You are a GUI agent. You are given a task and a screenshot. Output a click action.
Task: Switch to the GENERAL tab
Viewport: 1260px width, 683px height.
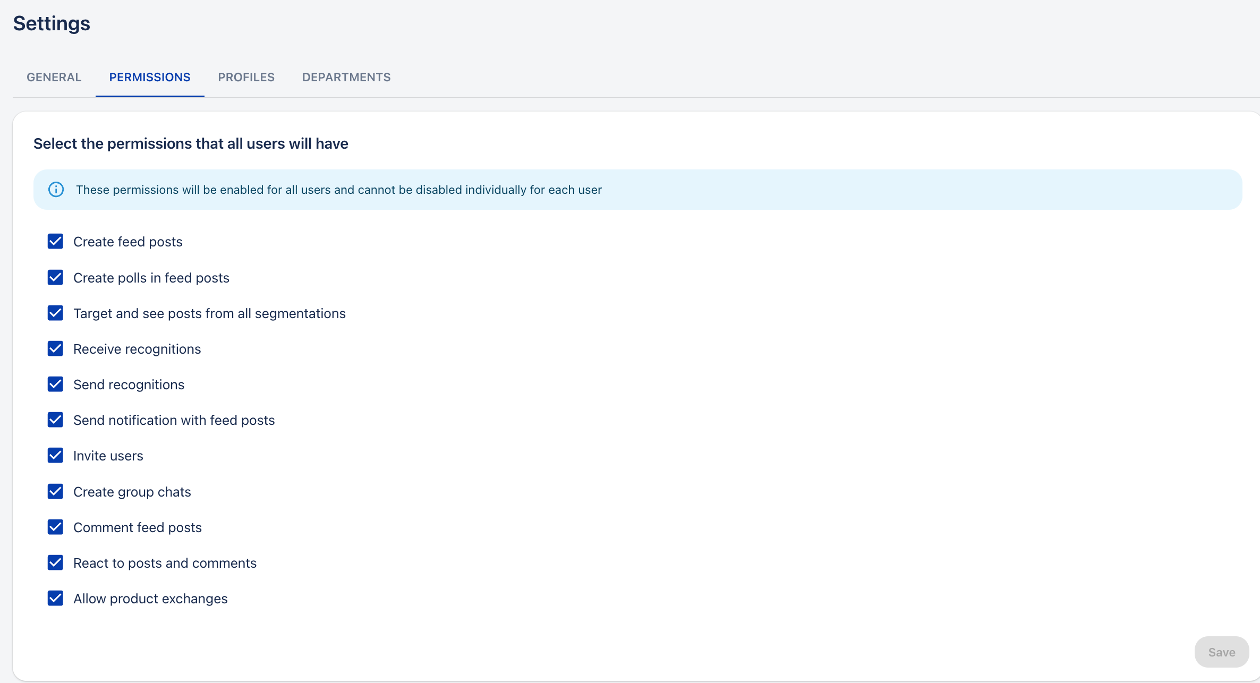[x=54, y=77]
